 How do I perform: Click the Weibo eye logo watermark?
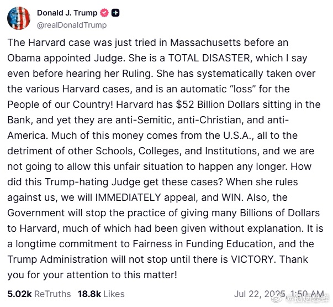(279, 299)
